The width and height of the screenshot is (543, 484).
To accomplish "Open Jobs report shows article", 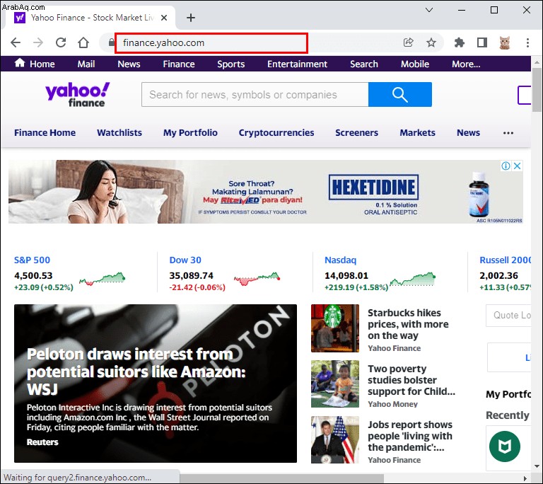I will tap(409, 436).
